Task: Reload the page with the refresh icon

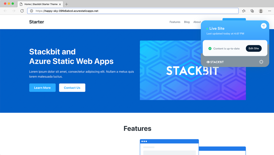Action: [22, 11]
